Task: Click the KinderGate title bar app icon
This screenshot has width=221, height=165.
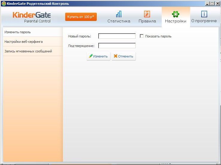Action: click(4, 4)
